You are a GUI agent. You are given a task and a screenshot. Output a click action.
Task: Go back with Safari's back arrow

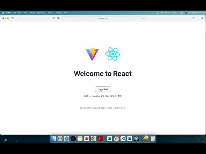pos(20,18)
